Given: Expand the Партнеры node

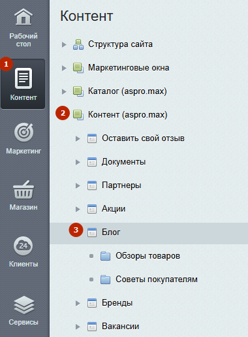Looking at the screenshot, I should (78, 185).
